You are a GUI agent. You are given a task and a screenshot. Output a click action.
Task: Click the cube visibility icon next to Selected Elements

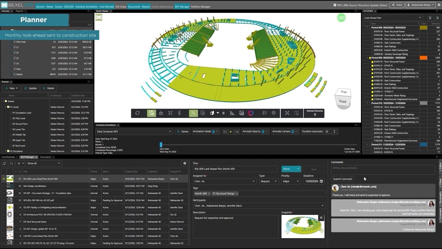point(296,113)
